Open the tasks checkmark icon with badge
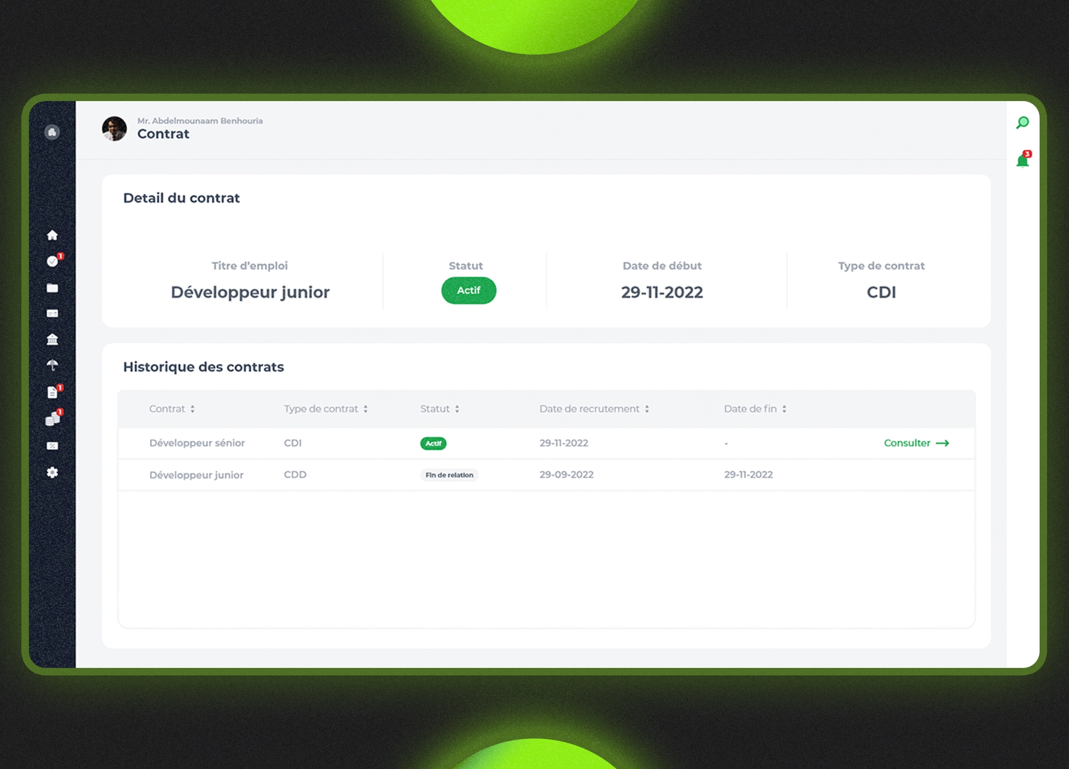The height and width of the screenshot is (769, 1069). [53, 261]
